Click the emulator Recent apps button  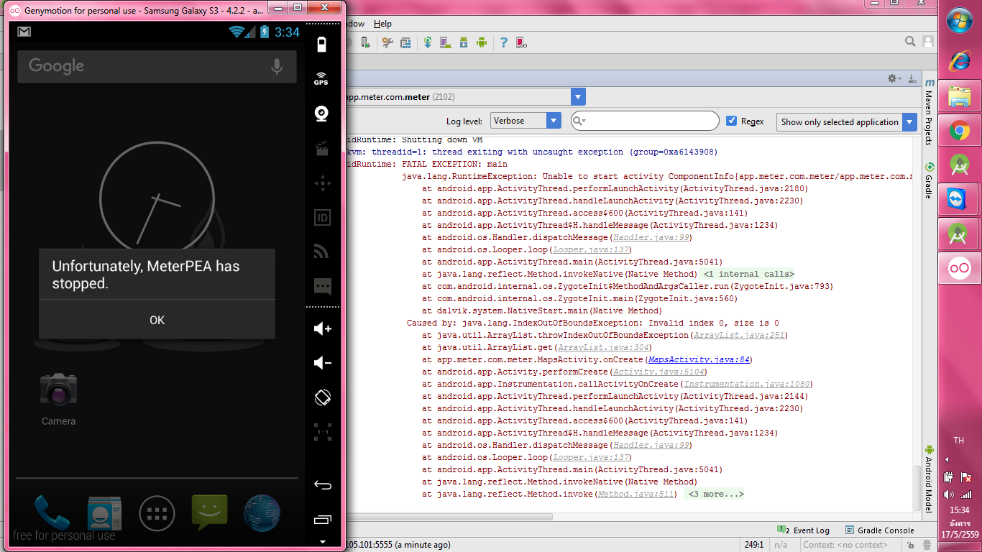tap(322, 519)
